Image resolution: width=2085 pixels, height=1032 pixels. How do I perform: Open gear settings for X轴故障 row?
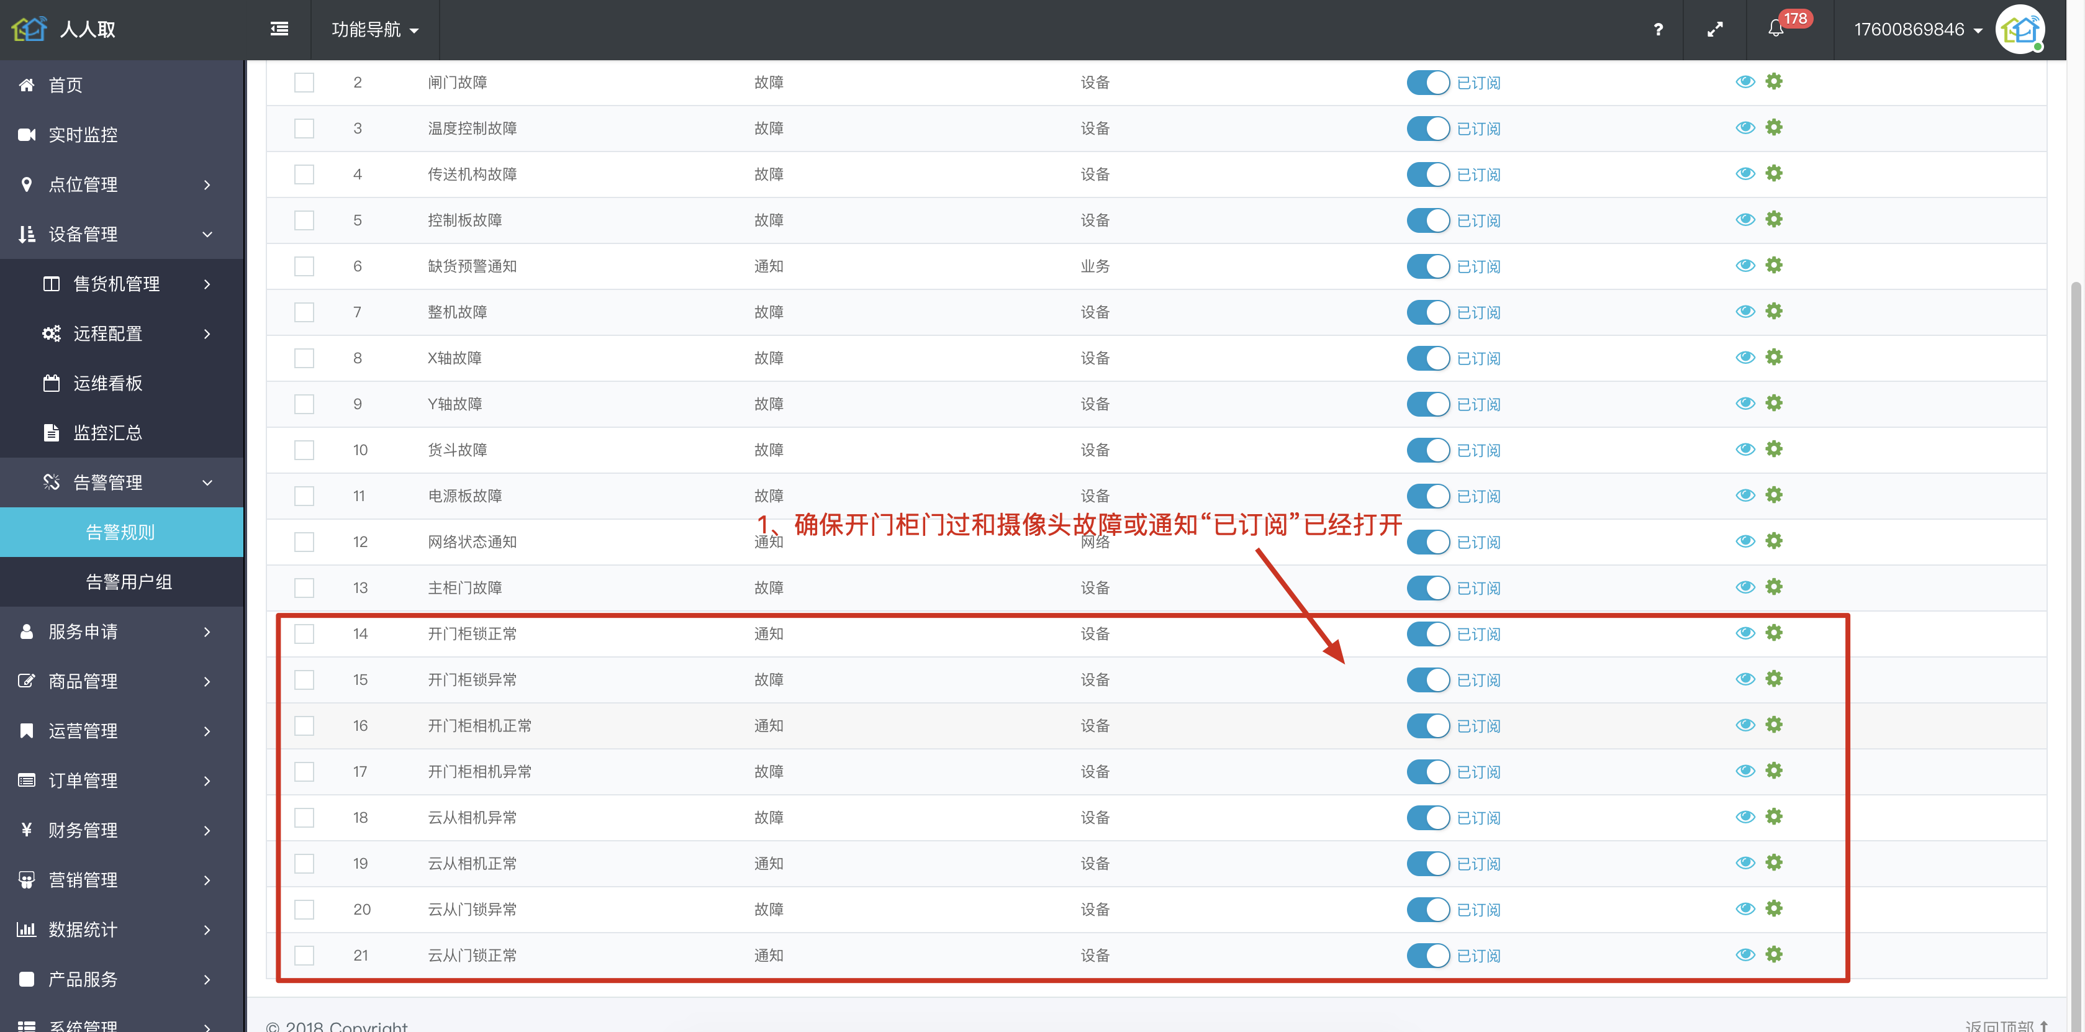coord(1774,357)
